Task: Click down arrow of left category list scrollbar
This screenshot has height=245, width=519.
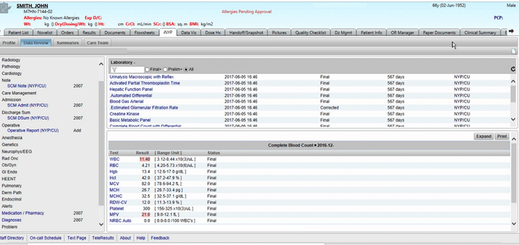Action: pyautogui.click(x=101, y=224)
